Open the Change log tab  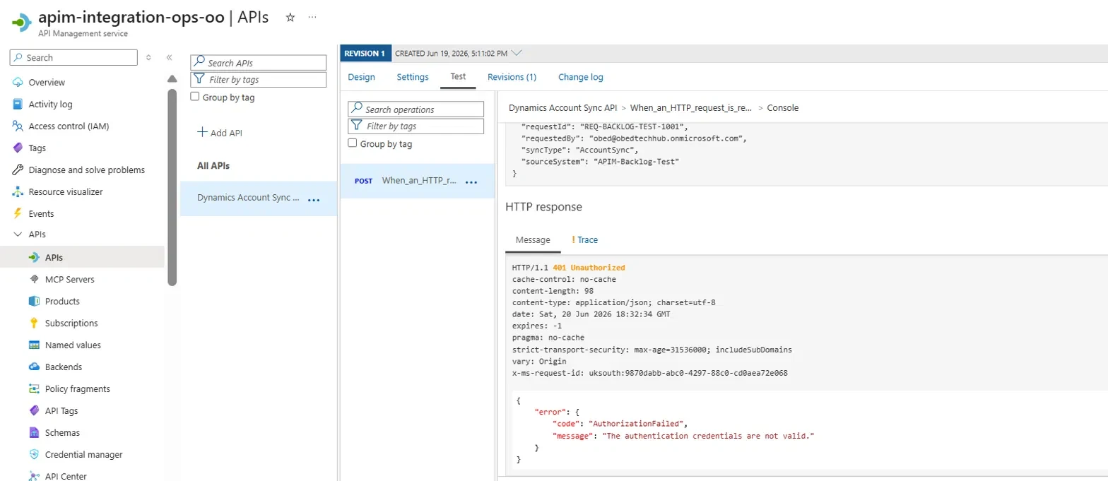coord(581,77)
